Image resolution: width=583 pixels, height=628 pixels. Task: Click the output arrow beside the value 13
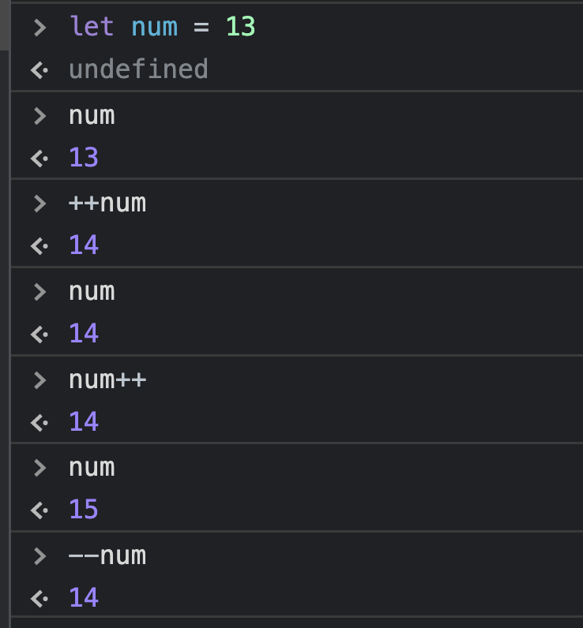pyautogui.click(x=39, y=159)
